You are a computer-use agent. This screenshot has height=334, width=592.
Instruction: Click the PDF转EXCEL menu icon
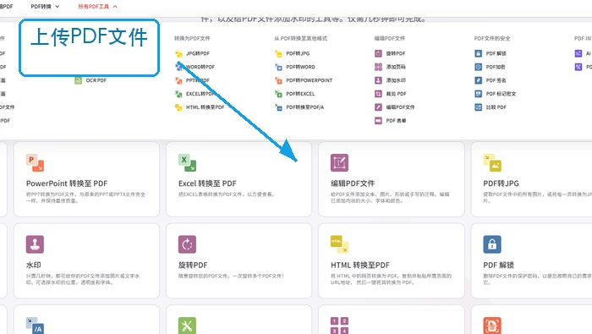[278, 94]
